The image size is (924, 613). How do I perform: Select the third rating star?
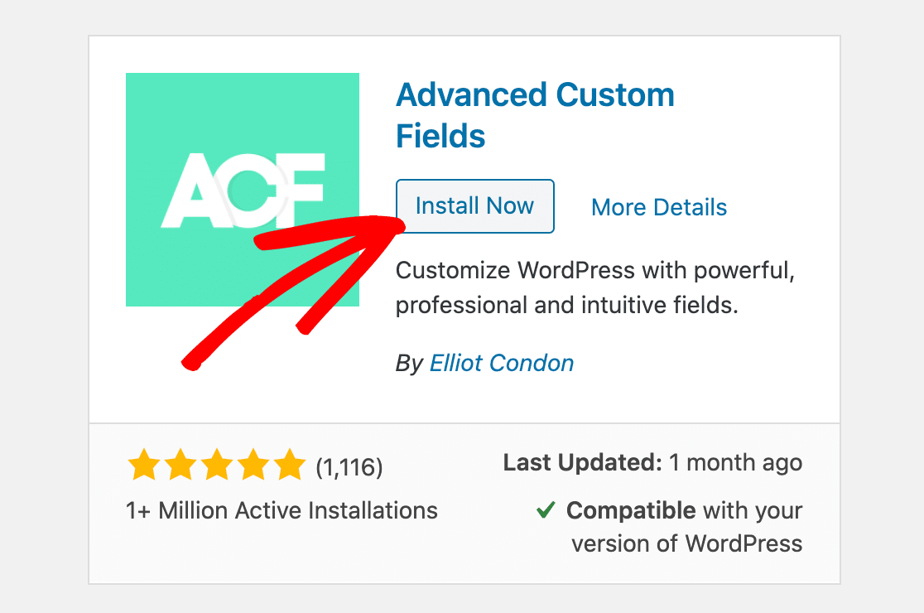218,466
